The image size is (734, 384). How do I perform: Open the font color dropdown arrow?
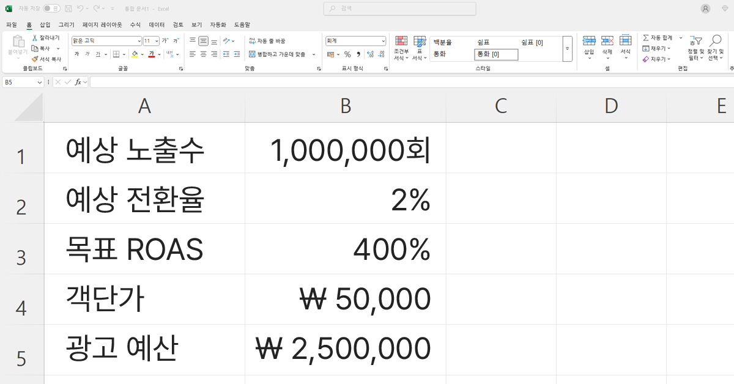(x=159, y=54)
